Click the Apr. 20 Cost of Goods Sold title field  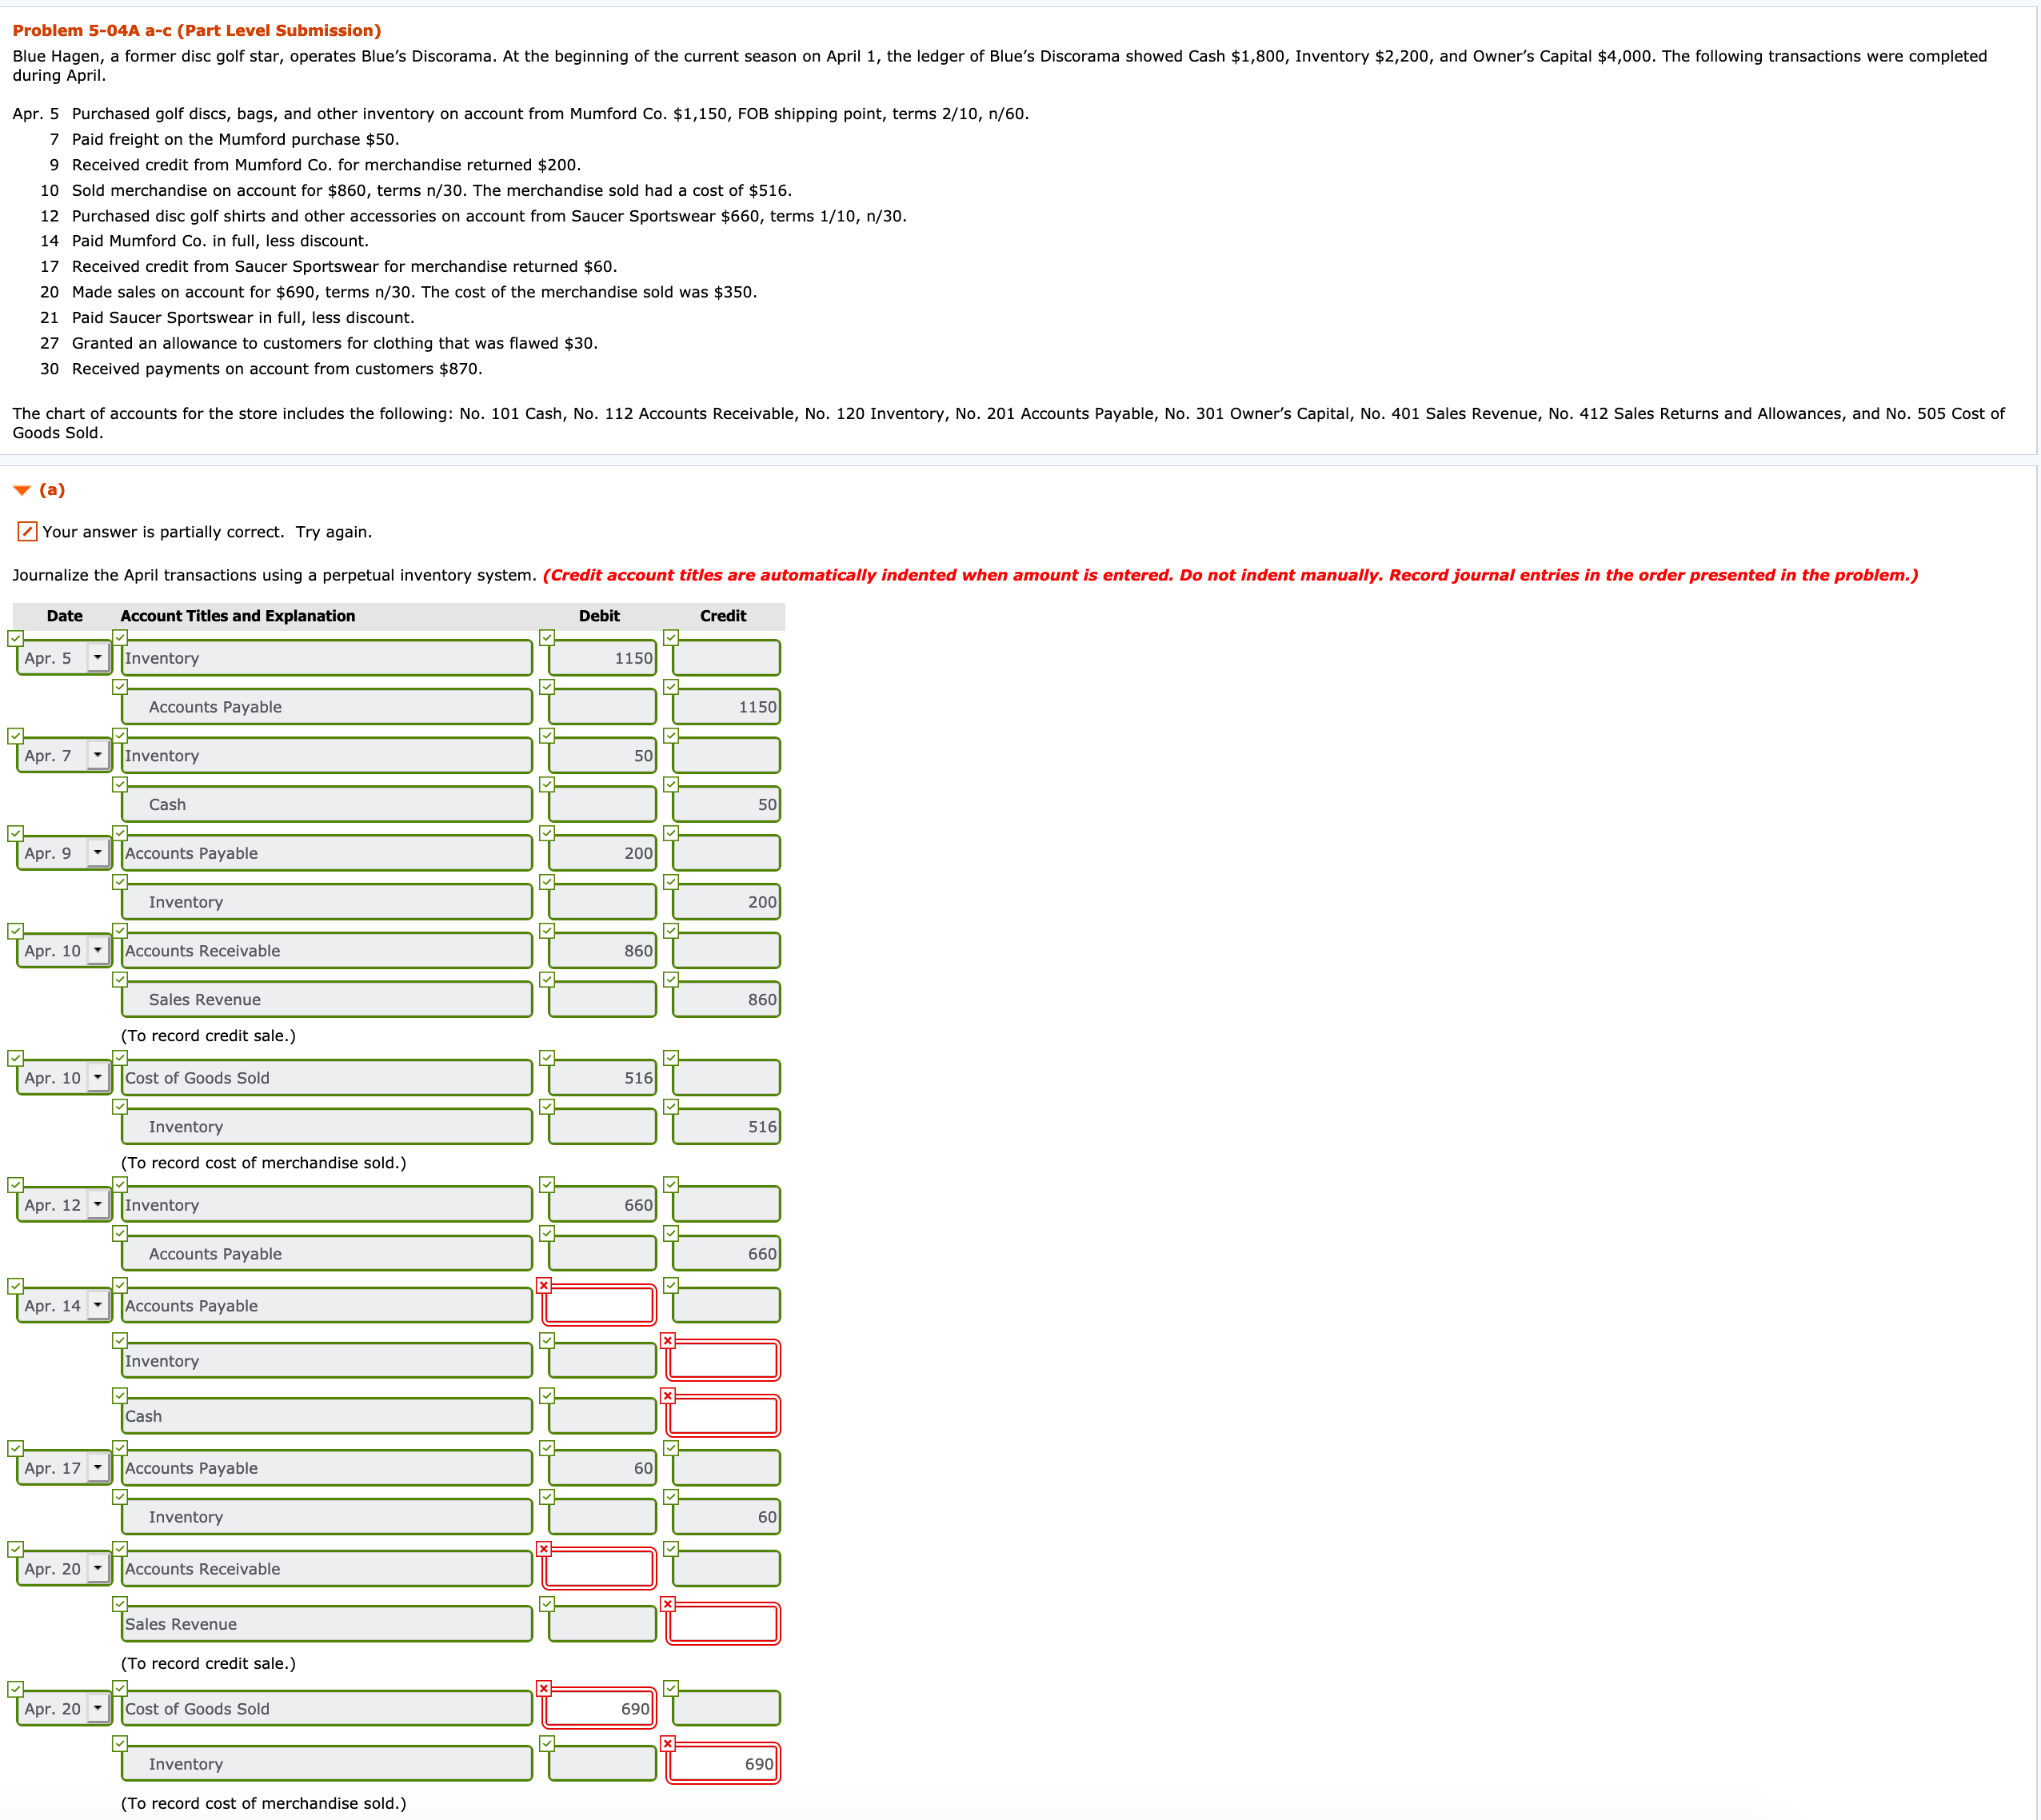click(x=326, y=1708)
